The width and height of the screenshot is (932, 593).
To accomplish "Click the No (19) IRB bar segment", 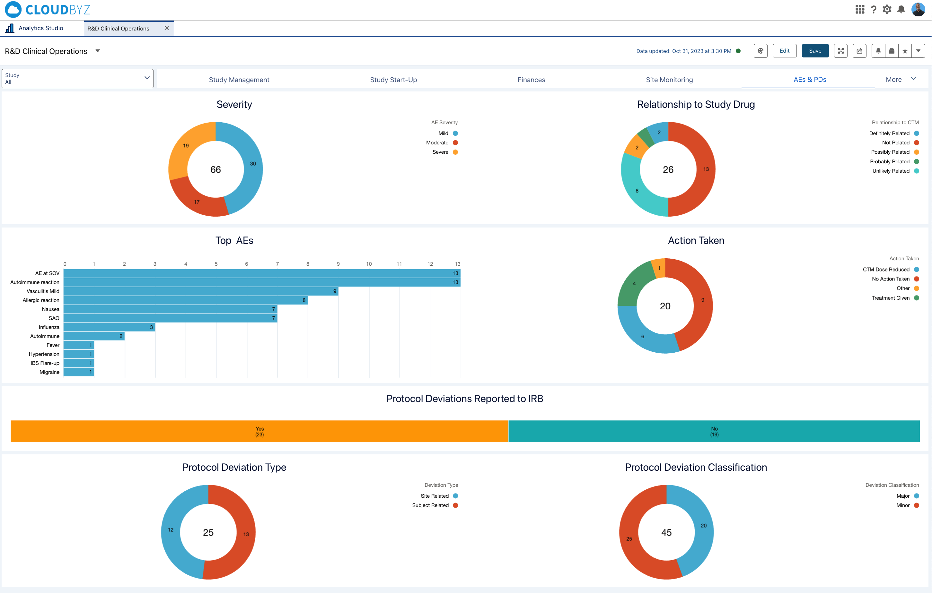I will 714,431.
